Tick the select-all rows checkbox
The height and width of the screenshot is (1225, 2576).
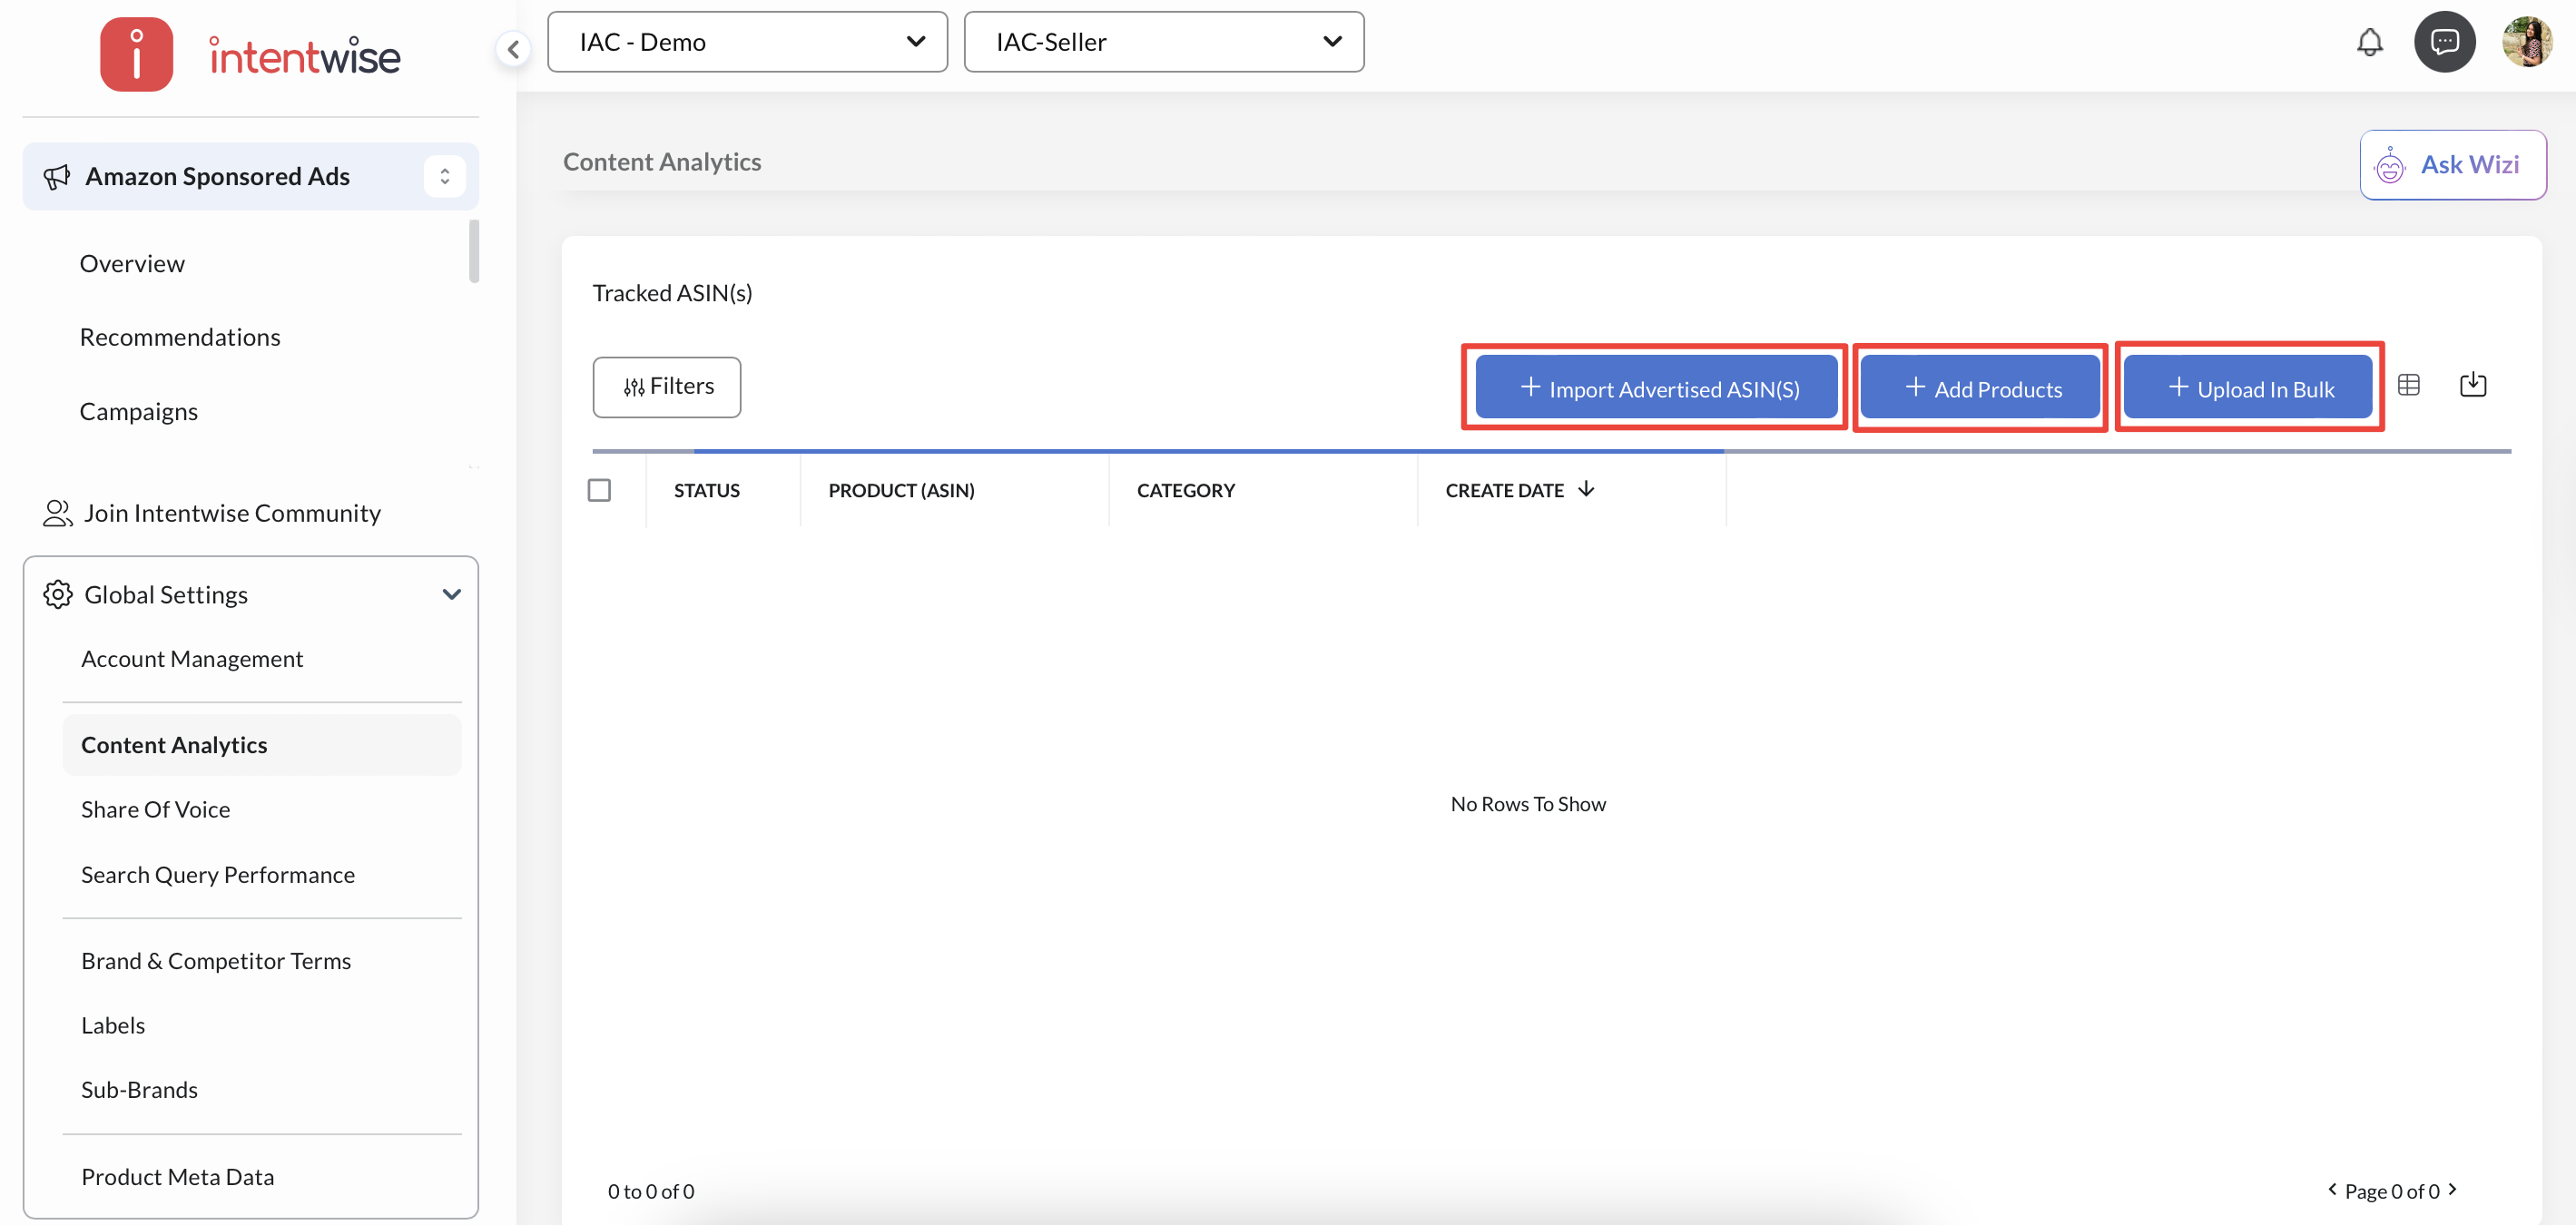[599, 490]
